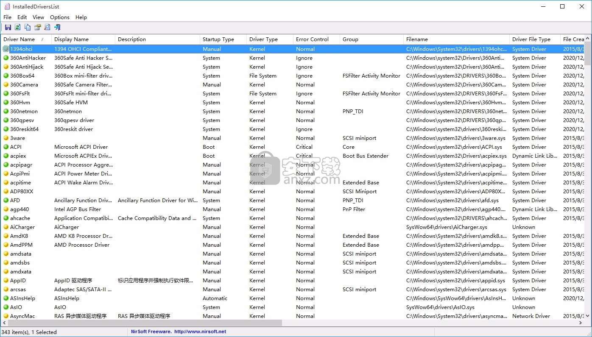Click the green status icon beside AsIO
Screen dimensions: 592x337
(x=6, y=307)
